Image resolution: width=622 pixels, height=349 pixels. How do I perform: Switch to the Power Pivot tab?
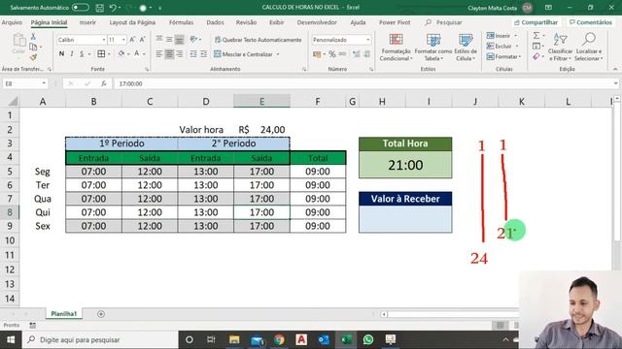[x=395, y=22]
